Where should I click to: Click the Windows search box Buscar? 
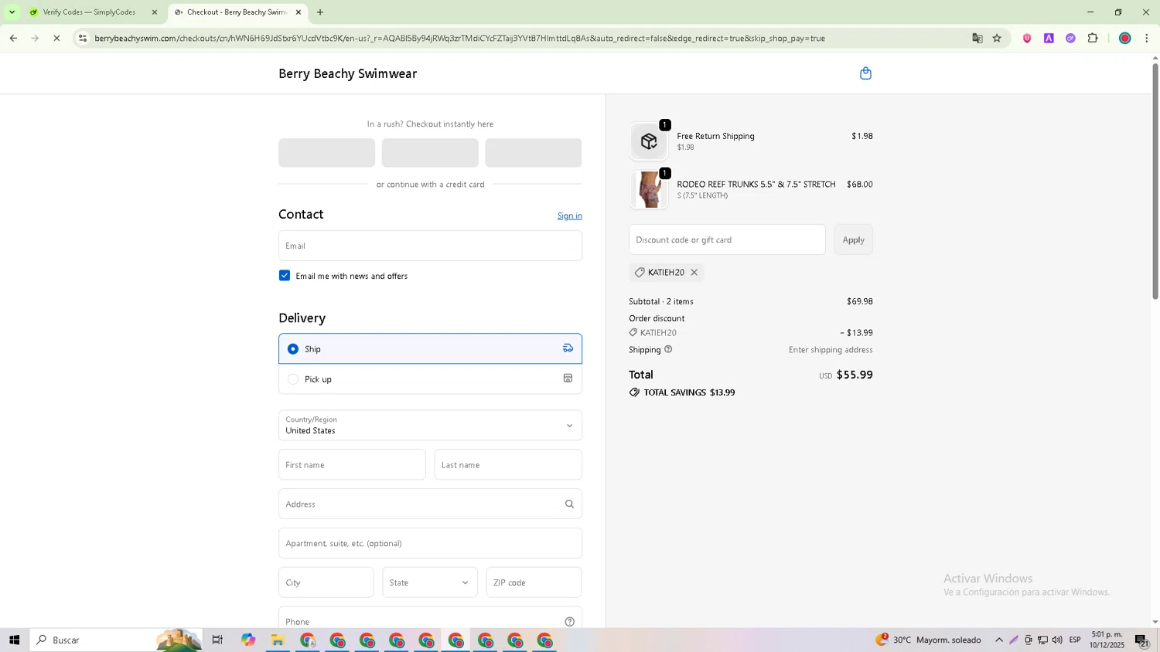coord(116,640)
